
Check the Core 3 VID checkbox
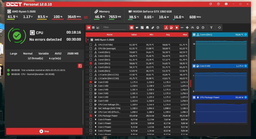click(91, 93)
